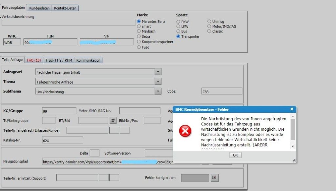Choose Maybach as Marke
The image size is (336, 191).
[x=139, y=31]
